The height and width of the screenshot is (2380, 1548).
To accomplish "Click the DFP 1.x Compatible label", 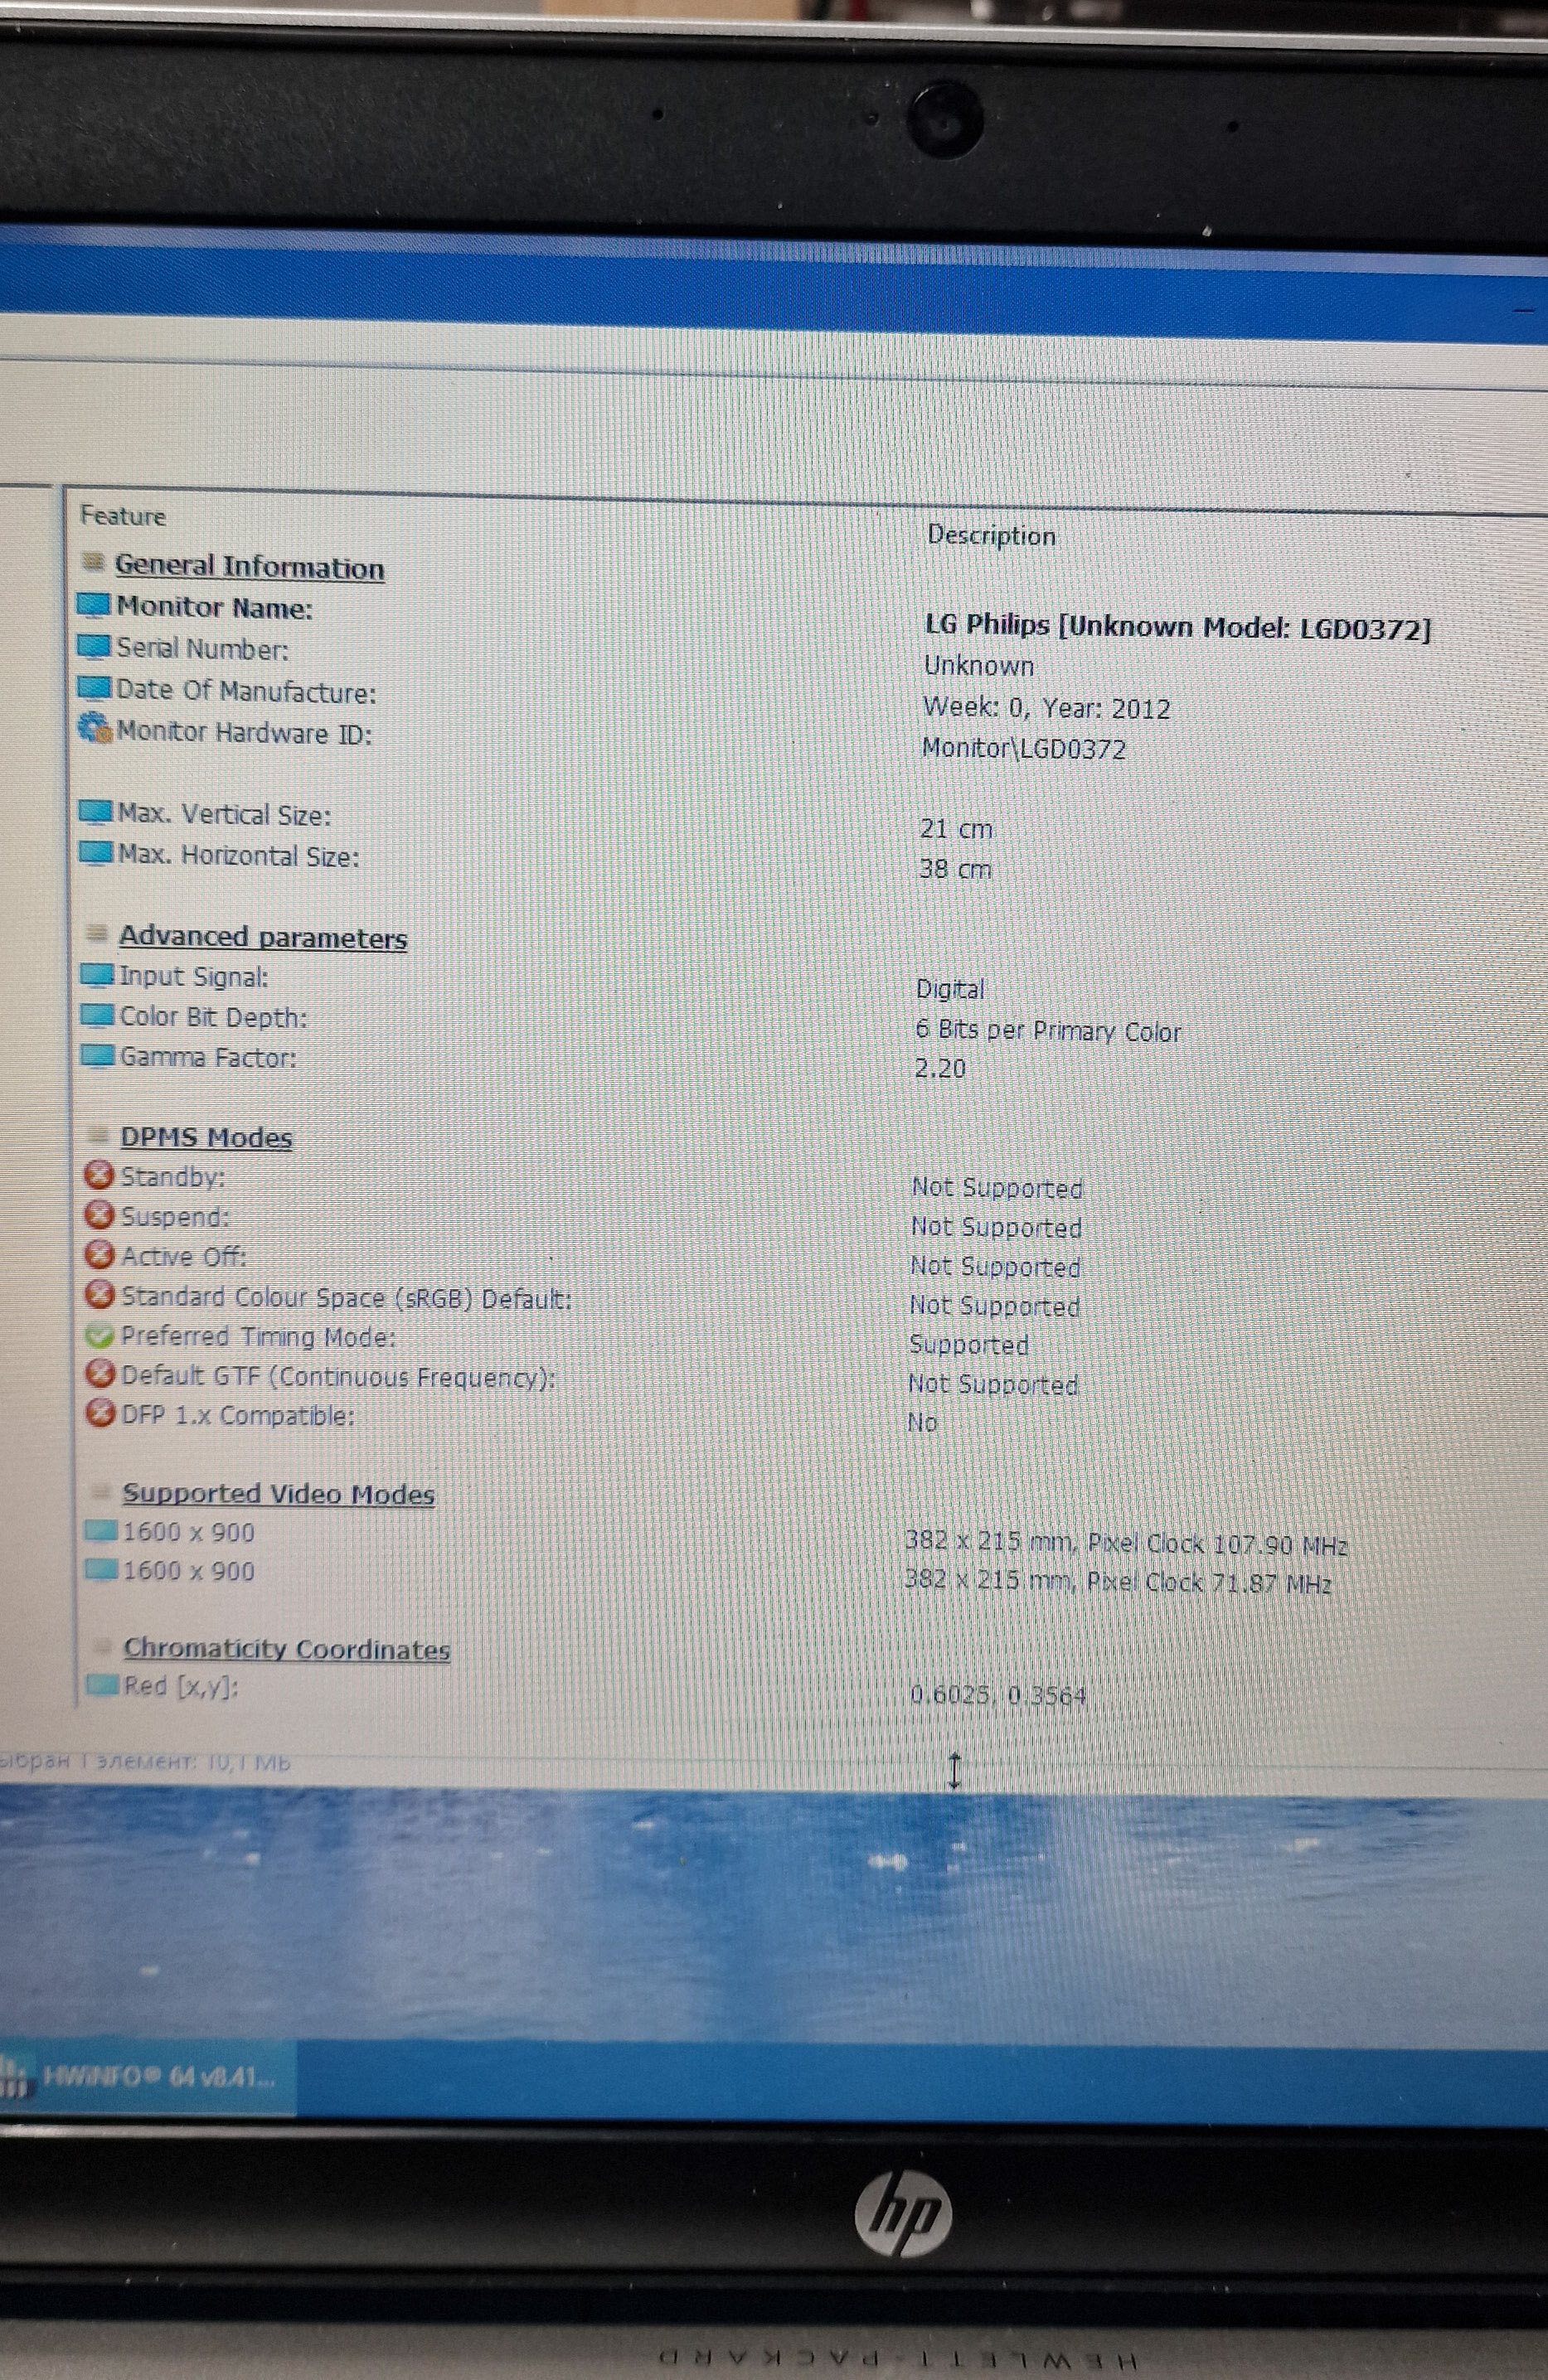I will (x=238, y=1416).
